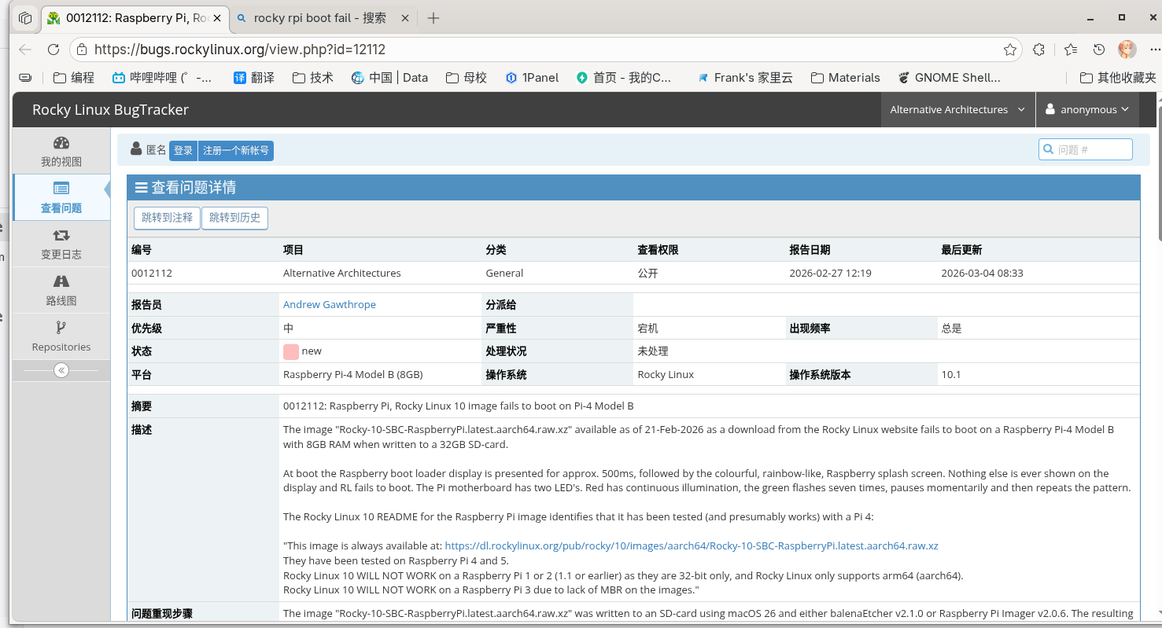1162x628 pixels.
Task: Click the 变更日志 changelog icon
Action: tap(61, 234)
